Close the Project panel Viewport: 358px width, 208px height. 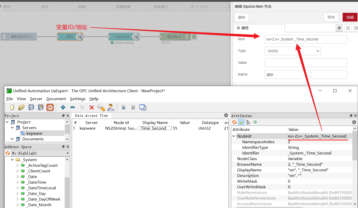click(x=68, y=116)
